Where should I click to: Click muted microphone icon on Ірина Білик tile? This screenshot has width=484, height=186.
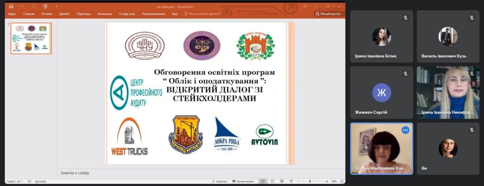point(405,18)
